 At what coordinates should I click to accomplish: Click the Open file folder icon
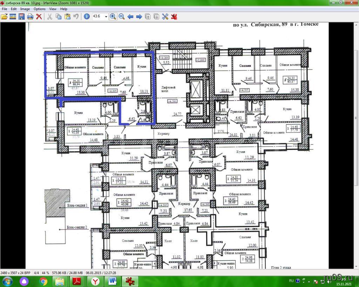coord(4,16)
